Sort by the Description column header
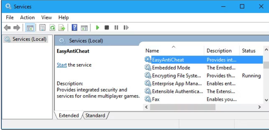Viewport: 269px width, 130px height. (222, 51)
